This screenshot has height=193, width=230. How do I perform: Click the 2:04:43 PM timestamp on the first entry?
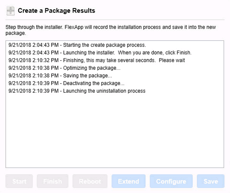click(x=45, y=45)
